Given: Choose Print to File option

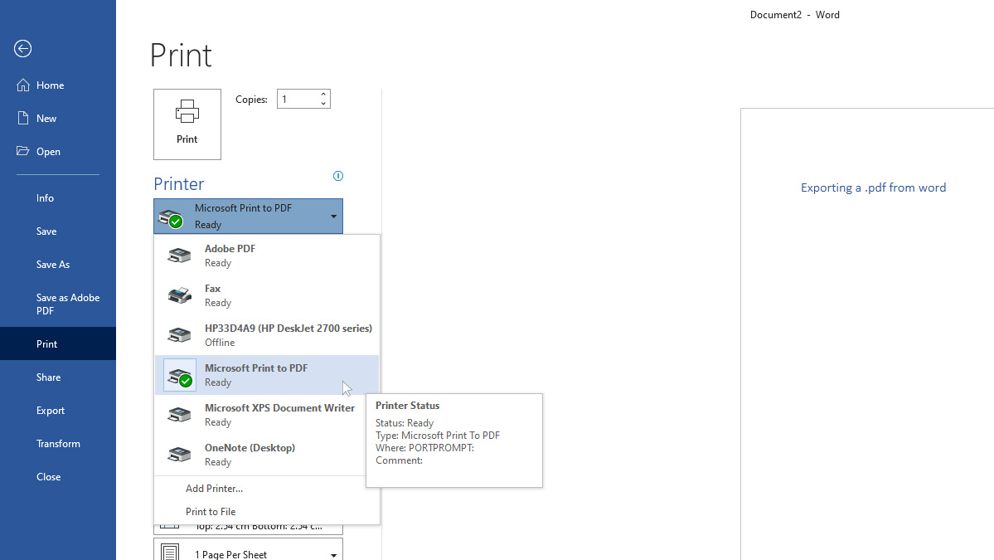Looking at the screenshot, I should point(211,511).
